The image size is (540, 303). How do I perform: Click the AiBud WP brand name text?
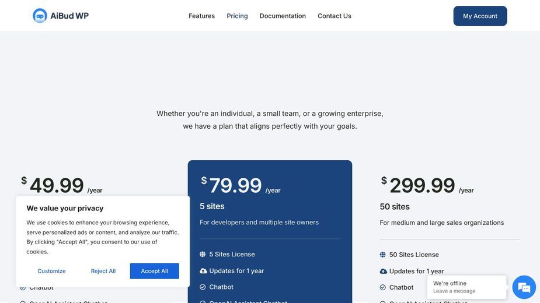[x=69, y=16]
